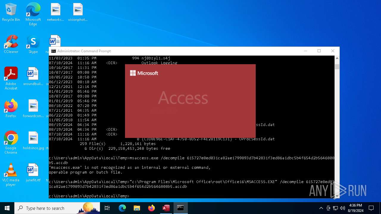Click the 'nj0bzyl1.s4j' file name text
381x214 pixels.
156,58
